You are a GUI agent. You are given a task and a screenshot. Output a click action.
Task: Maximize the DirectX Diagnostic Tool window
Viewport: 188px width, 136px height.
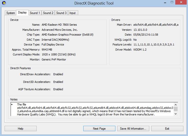172,2
